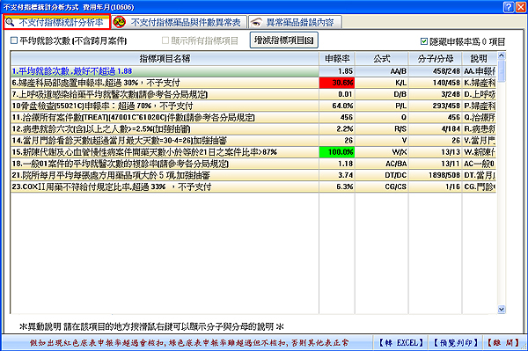
Task: Click the magnifier icon on first tab
Action: click(10, 23)
